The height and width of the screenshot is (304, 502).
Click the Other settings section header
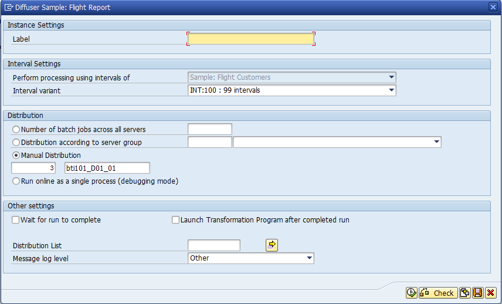pyautogui.click(x=247, y=206)
